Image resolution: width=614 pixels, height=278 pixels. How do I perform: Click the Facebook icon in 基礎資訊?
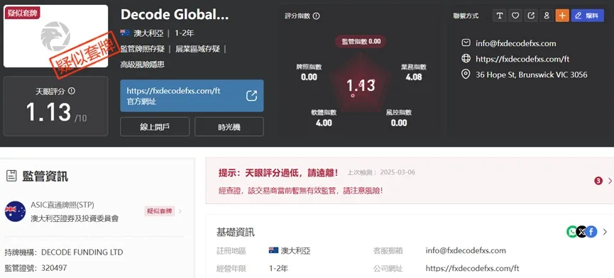591,232
